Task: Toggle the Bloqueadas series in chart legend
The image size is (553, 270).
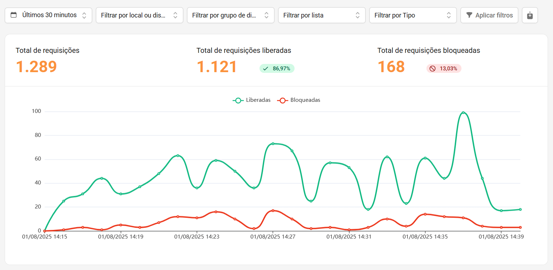Action: tap(299, 100)
